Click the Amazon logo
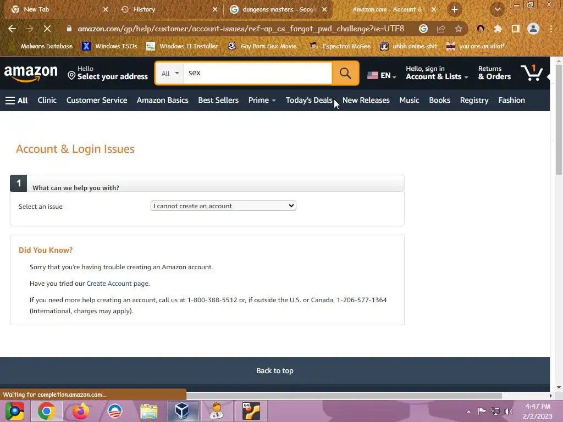This screenshot has height=422, width=563. [31, 74]
